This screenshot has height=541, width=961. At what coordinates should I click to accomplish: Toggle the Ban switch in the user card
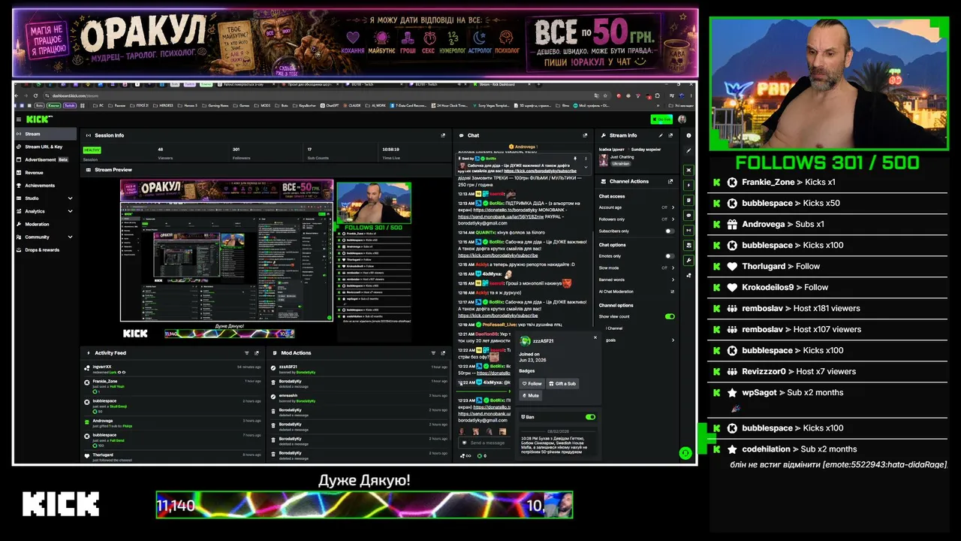point(590,417)
